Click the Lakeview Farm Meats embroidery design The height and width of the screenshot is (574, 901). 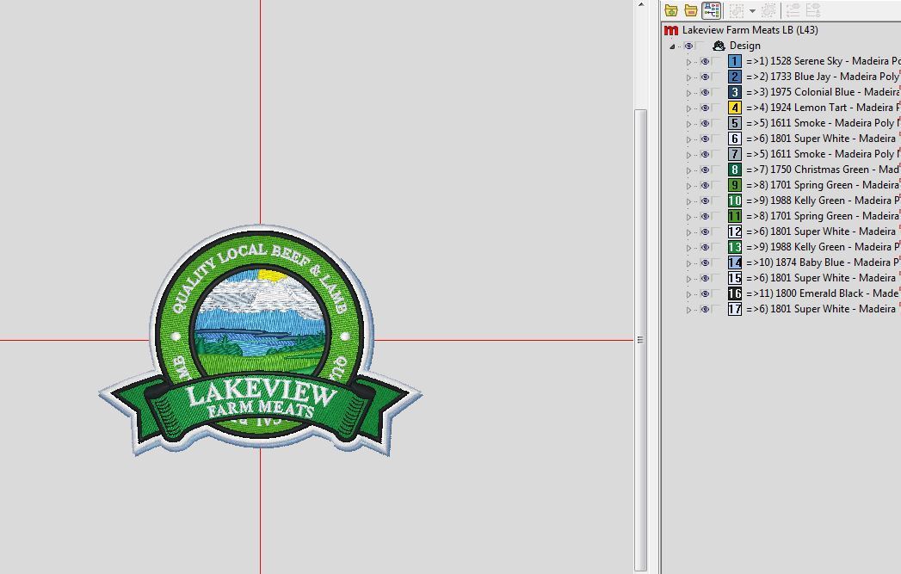click(260, 341)
